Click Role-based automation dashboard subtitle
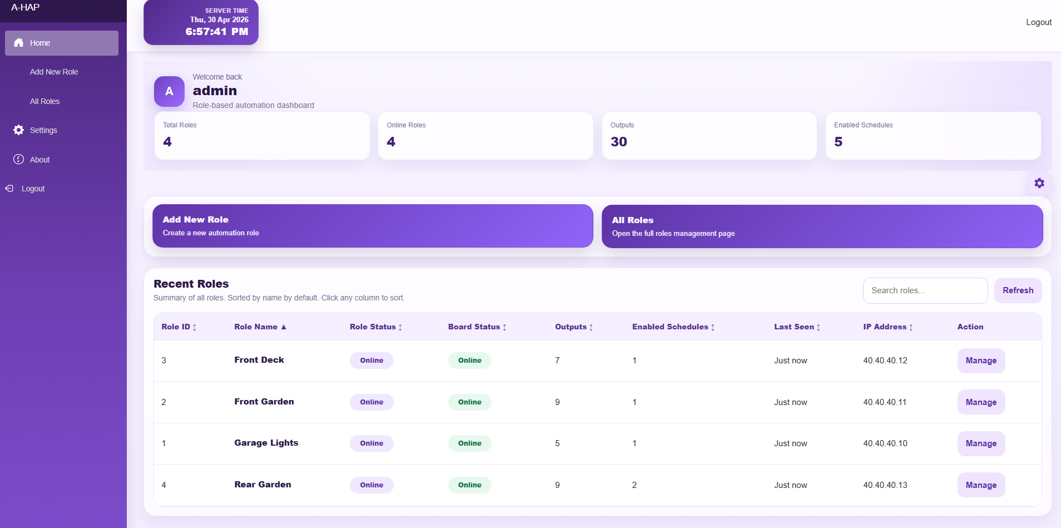The height and width of the screenshot is (528, 1061). (x=254, y=105)
